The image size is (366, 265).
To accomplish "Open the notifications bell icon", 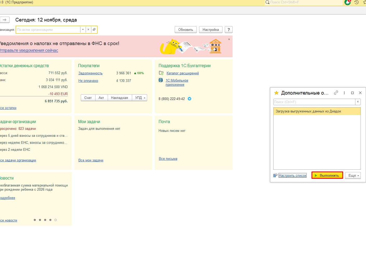I will (x=348, y=2).
